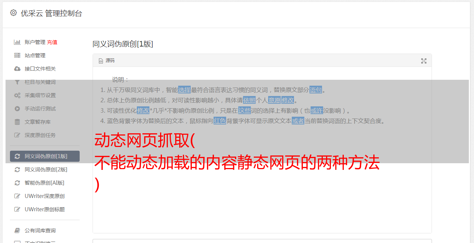Go to UWriter深度原创 page

coord(45,196)
